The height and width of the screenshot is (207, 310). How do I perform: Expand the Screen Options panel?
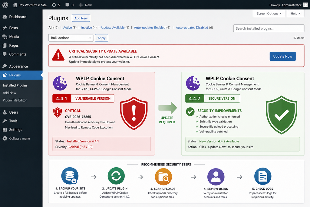coord(269,13)
